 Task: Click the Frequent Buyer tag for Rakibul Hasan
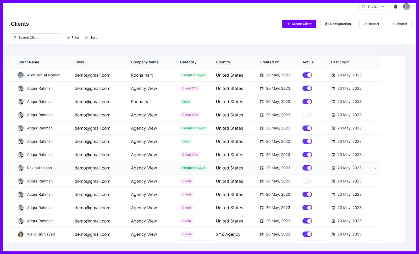click(194, 168)
